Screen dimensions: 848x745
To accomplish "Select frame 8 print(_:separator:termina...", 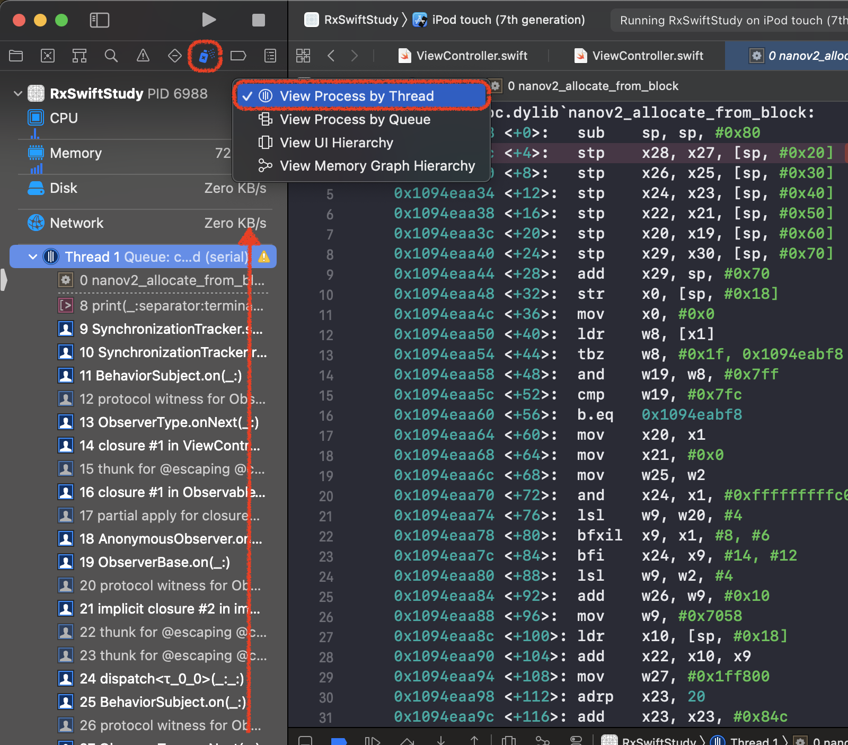I will click(162, 306).
